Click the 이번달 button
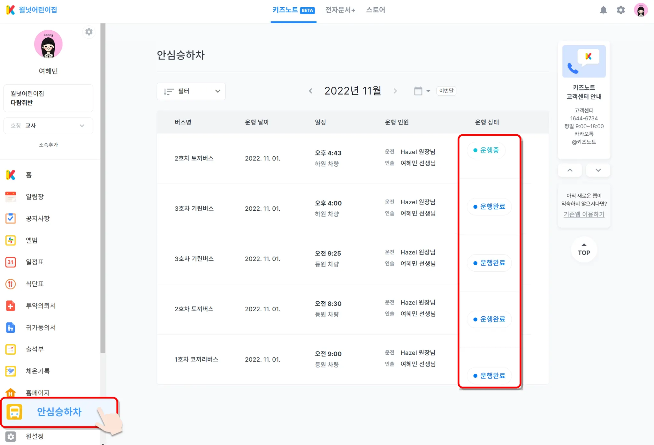 point(446,91)
